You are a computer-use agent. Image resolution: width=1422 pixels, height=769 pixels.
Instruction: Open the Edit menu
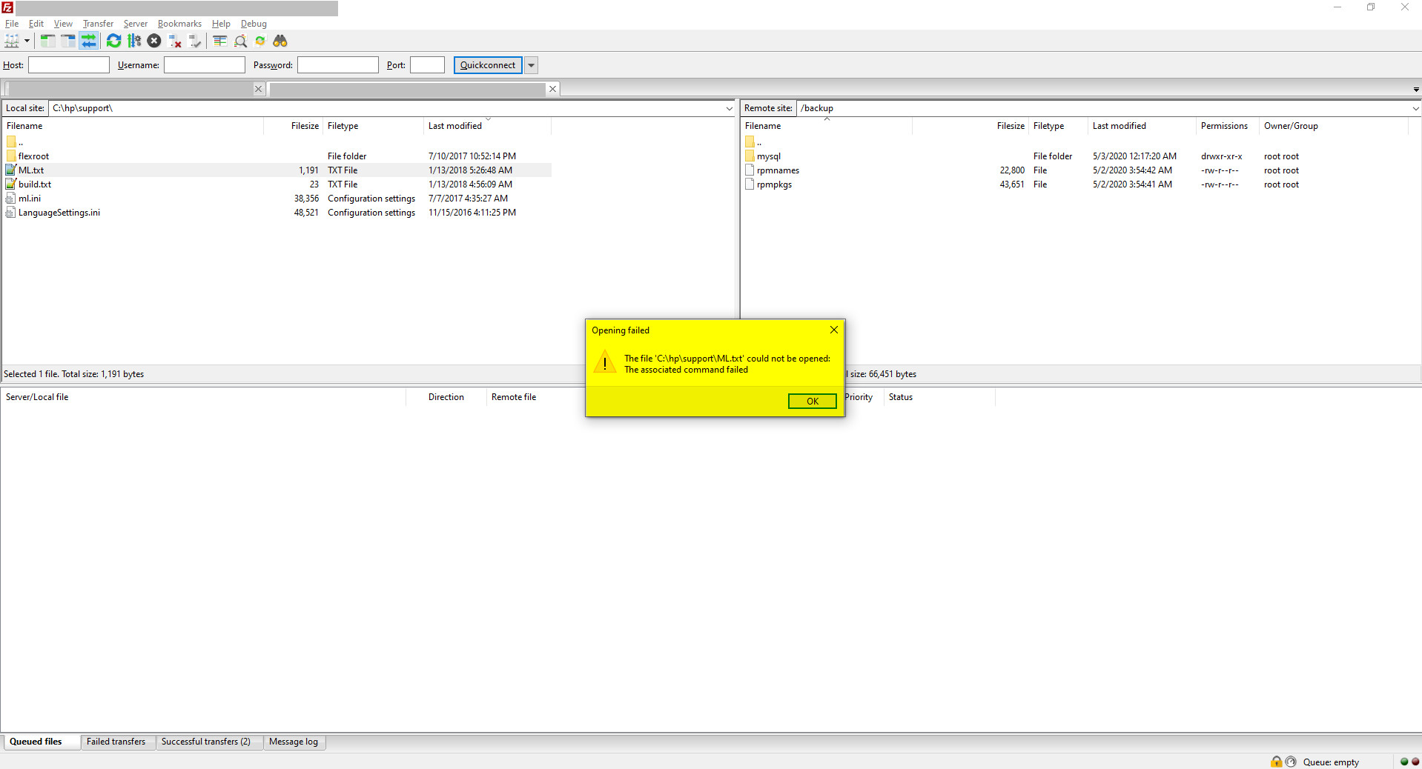(36, 24)
